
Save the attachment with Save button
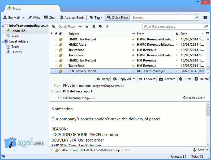(198, 150)
